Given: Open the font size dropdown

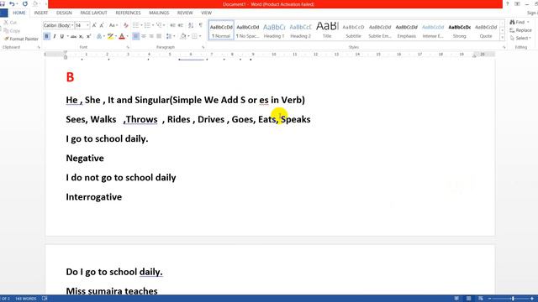Looking at the screenshot, I should [87, 25].
